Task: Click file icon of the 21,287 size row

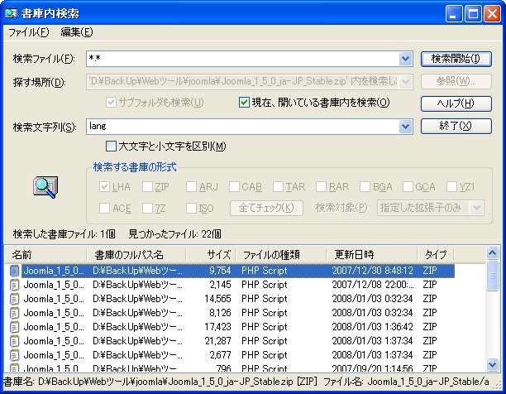Action: coord(15,341)
